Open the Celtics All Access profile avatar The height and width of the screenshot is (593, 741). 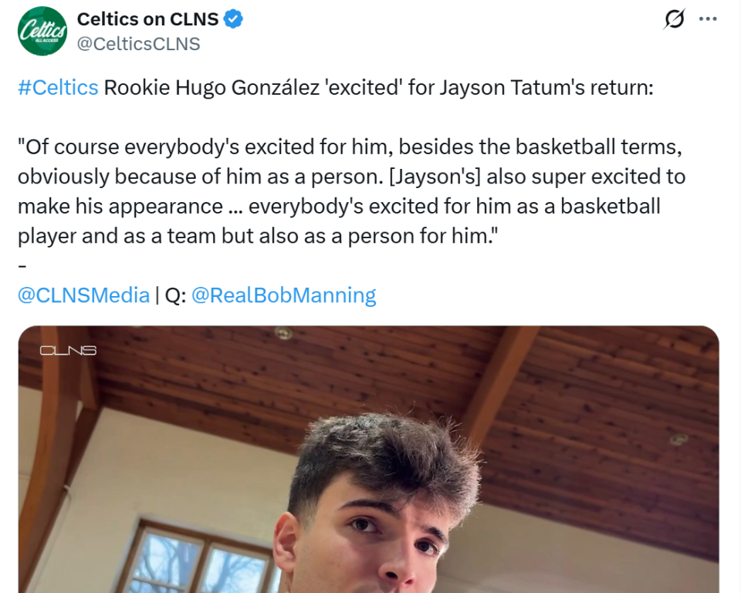[x=43, y=31]
